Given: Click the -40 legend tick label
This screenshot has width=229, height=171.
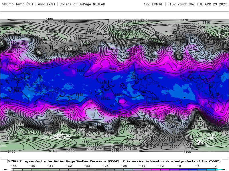Looking at the screenshot, I should pos(32,166).
